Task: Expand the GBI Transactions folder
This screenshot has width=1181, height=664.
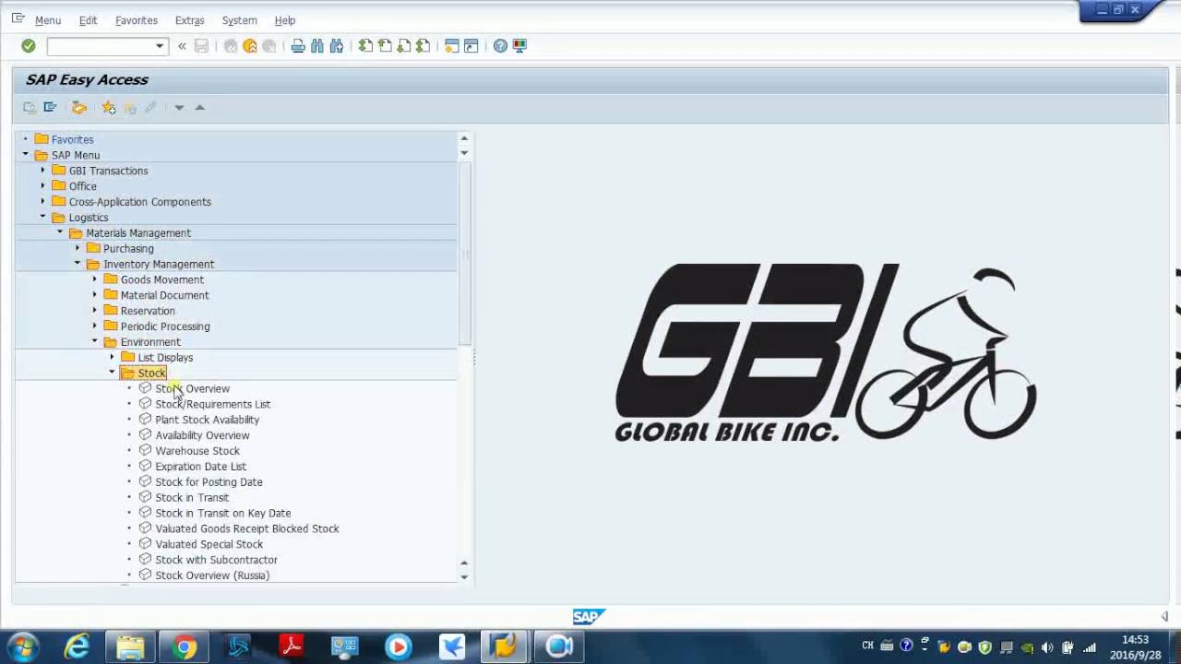Action: pyautogui.click(x=42, y=171)
